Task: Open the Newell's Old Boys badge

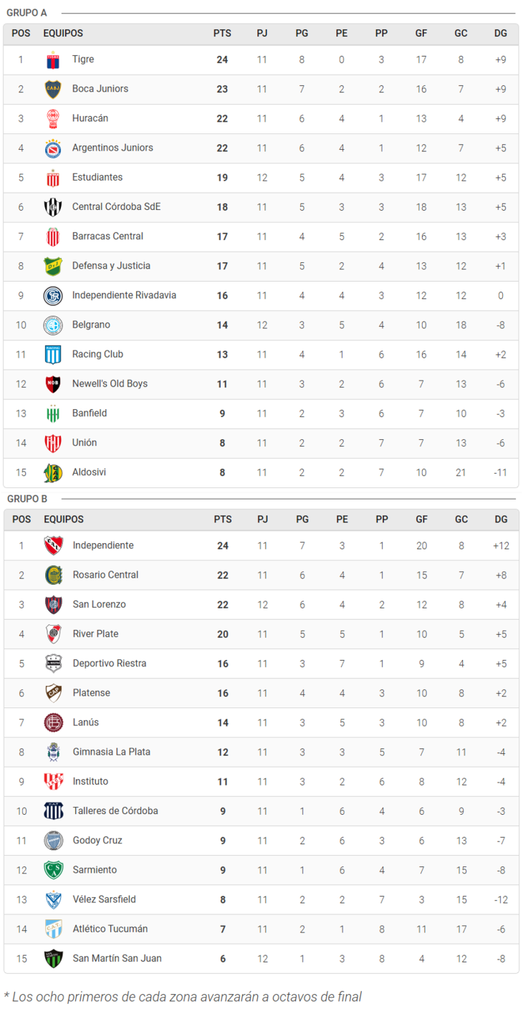Action: click(53, 383)
